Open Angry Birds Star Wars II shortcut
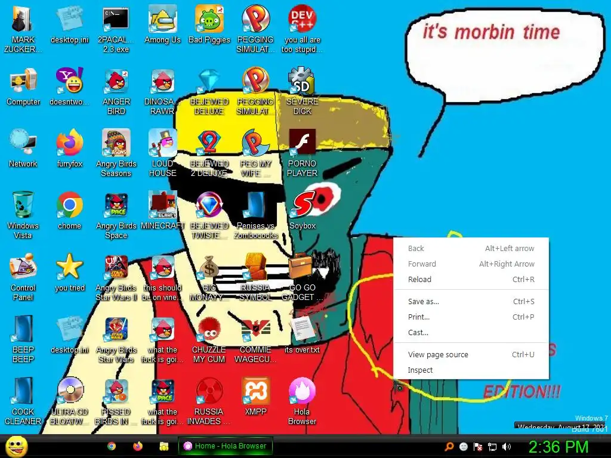The height and width of the screenshot is (458, 611). [116, 277]
